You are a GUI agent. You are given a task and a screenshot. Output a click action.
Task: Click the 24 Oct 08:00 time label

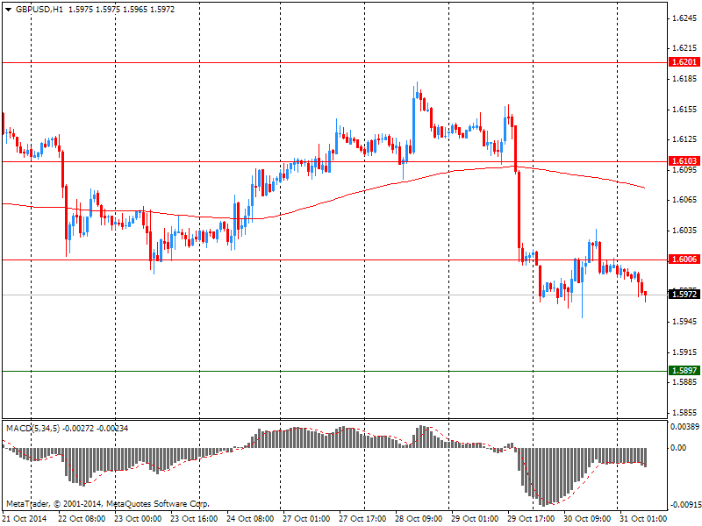point(250,519)
